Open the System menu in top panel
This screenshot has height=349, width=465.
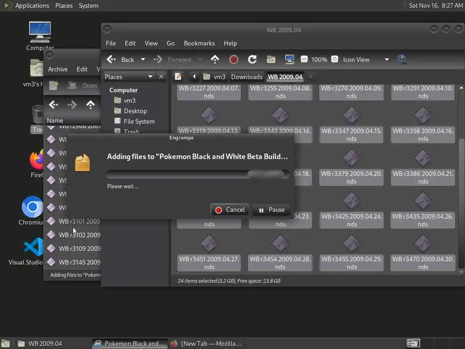[89, 5]
